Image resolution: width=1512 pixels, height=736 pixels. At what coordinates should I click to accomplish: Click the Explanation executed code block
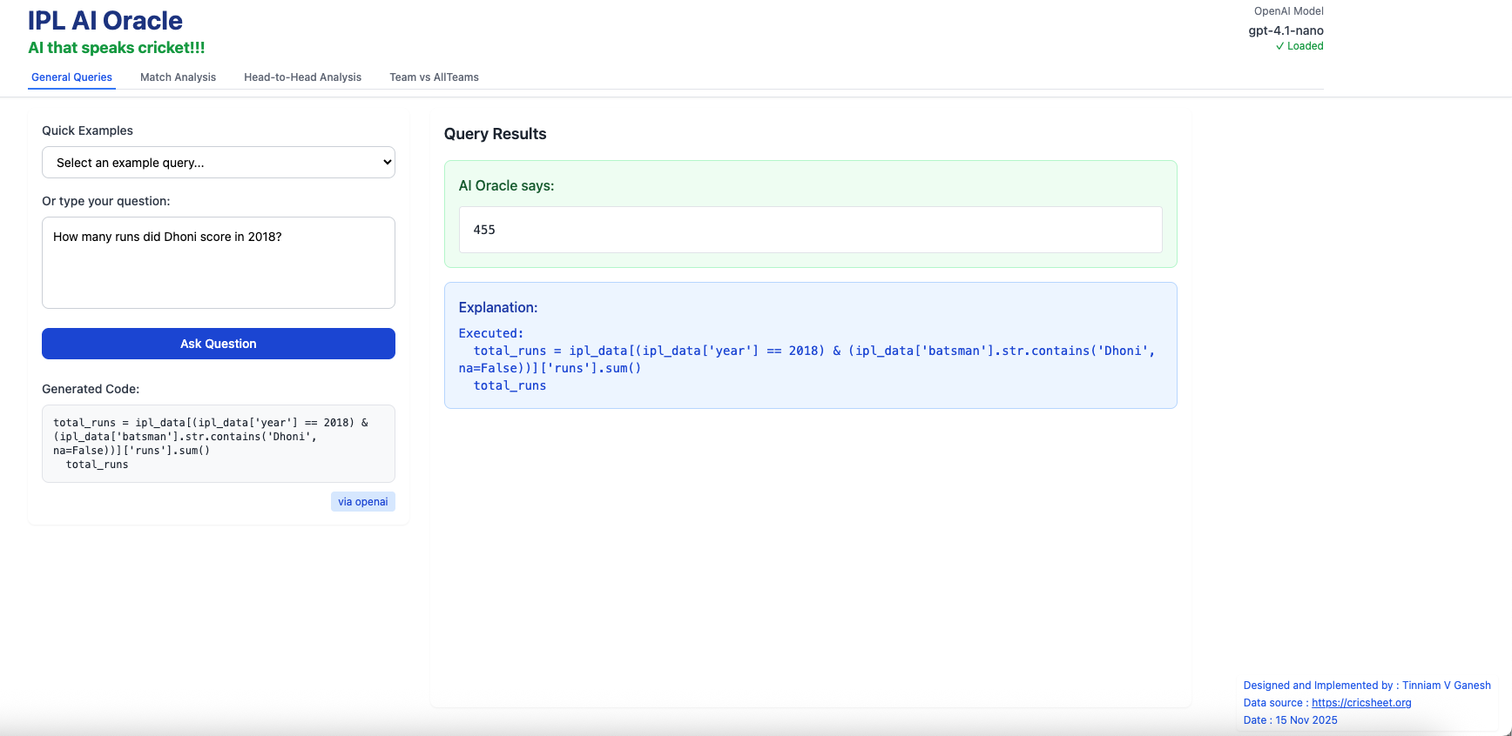pos(810,359)
